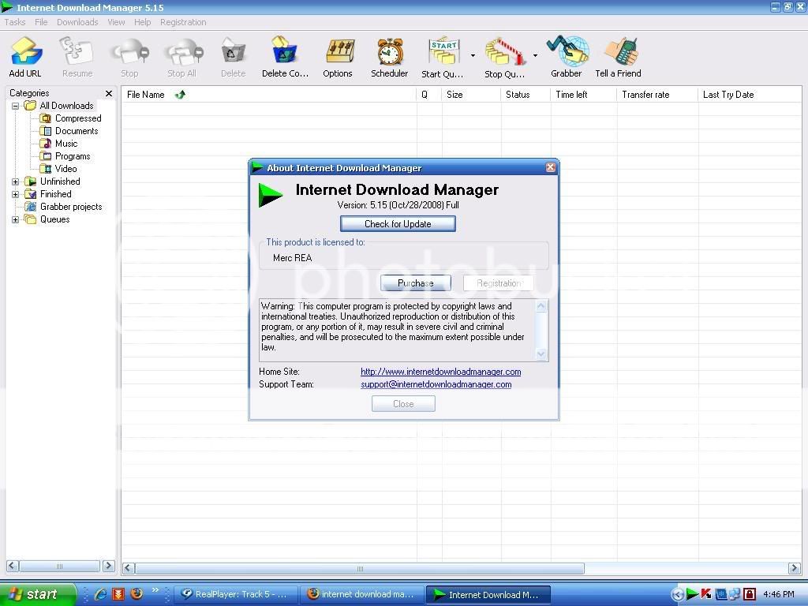Click the download list right scroll arrow
The height and width of the screenshot is (606, 808).
794,568
